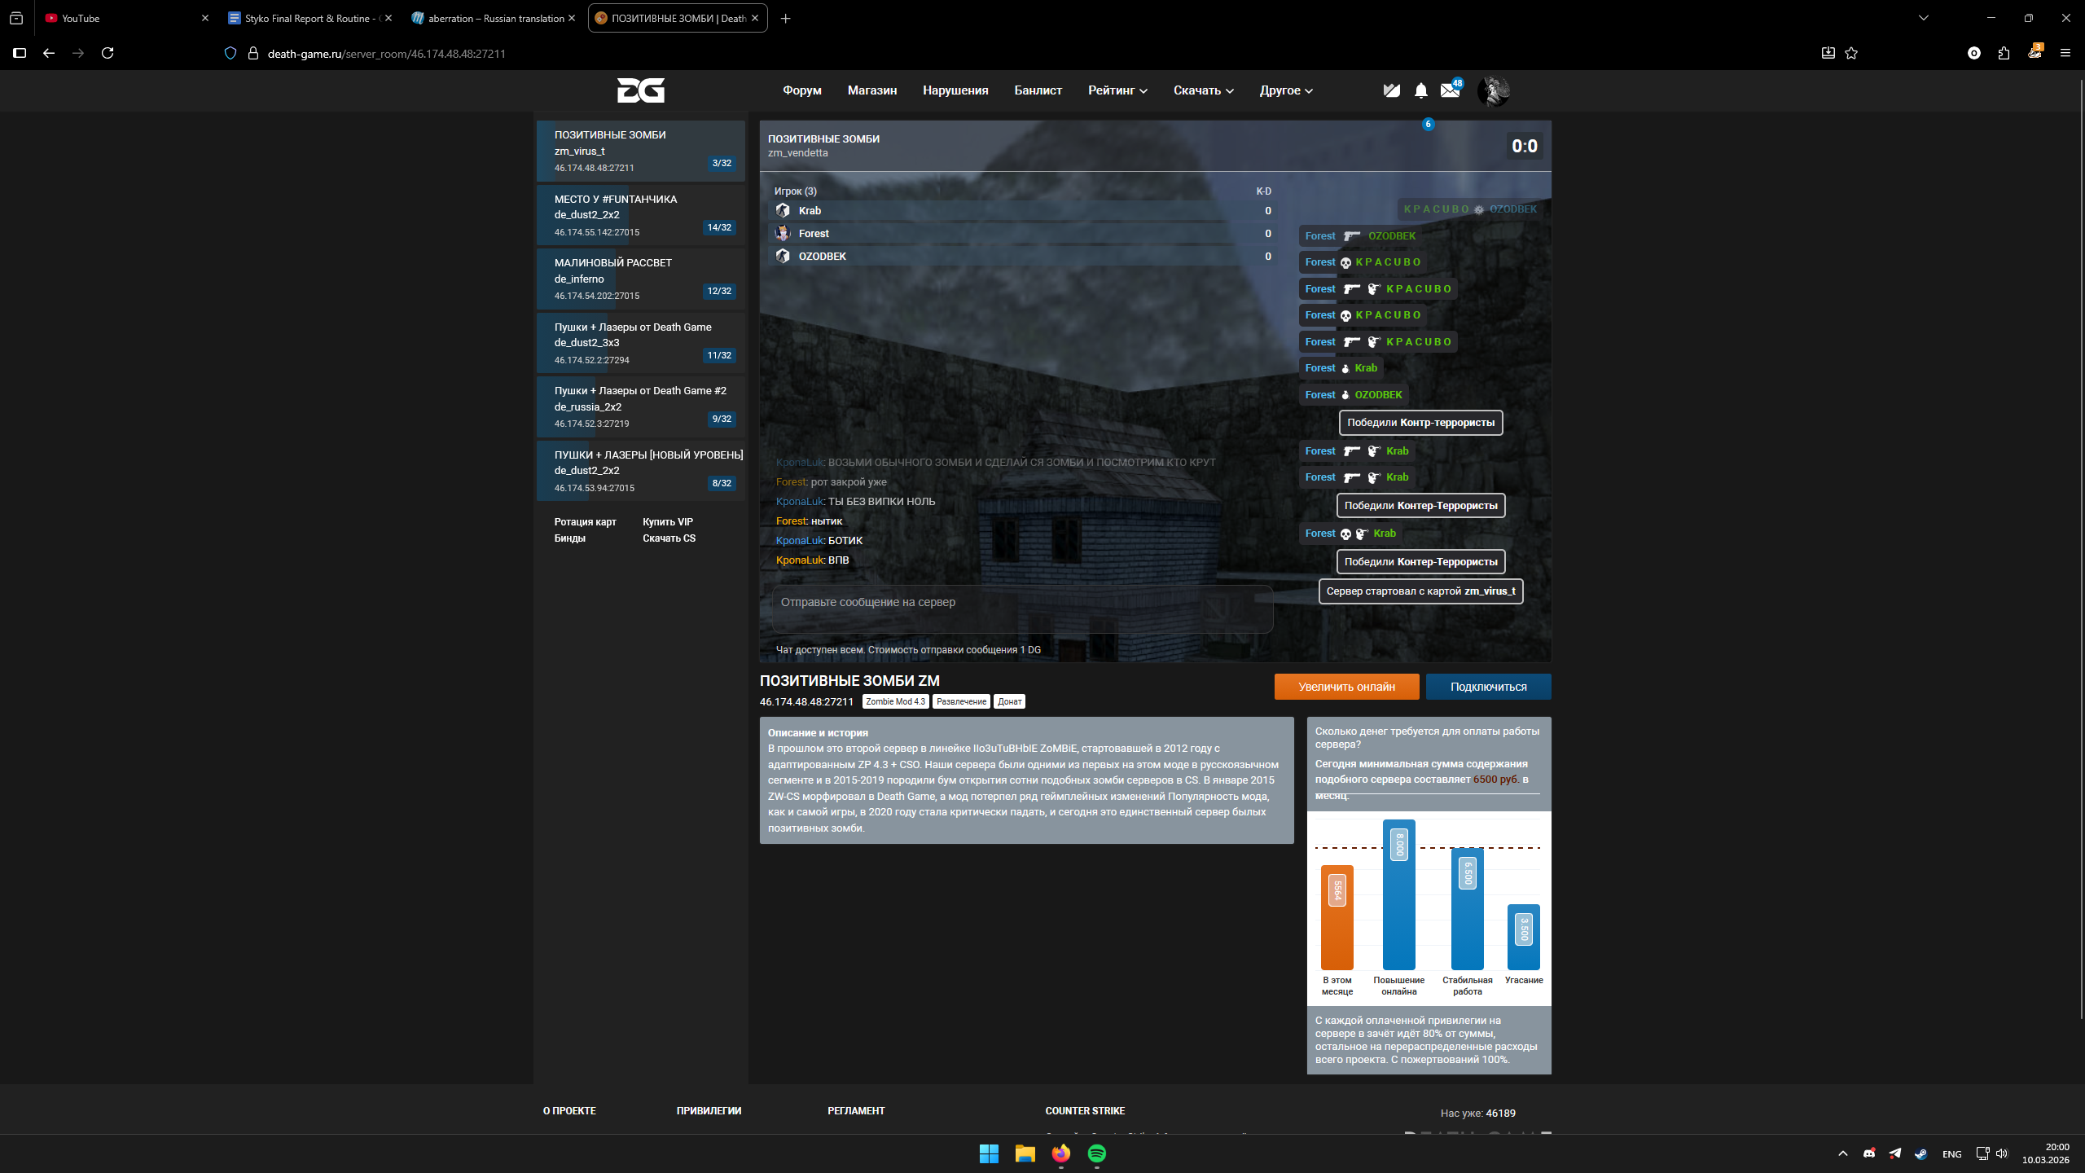The image size is (2085, 1173).
Task: Switch to the YouTube browser tab
Action: pyautogui.click(x=122, y=18)
